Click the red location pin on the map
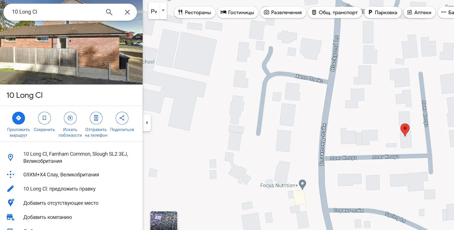 coord(405,129)
